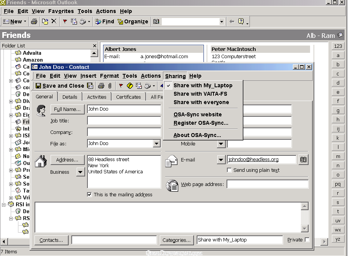This screenshot has height=256, width=348.
Task: Click Folder List scroll up arrow
Action: coord(94,53)
